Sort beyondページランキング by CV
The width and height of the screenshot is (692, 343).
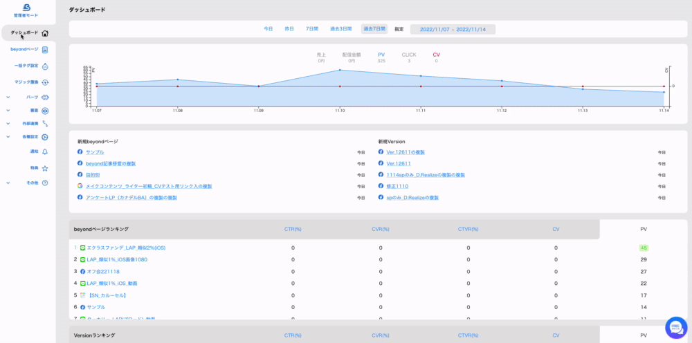point(556,230)
